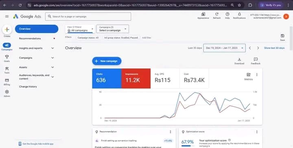Click Finish setting up conversion tracking

pyautogui.click(x=119, y=141)
